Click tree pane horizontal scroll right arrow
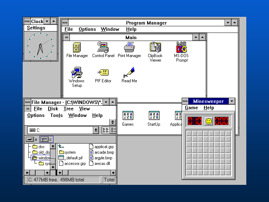The image size is (269, 202). 47,173
